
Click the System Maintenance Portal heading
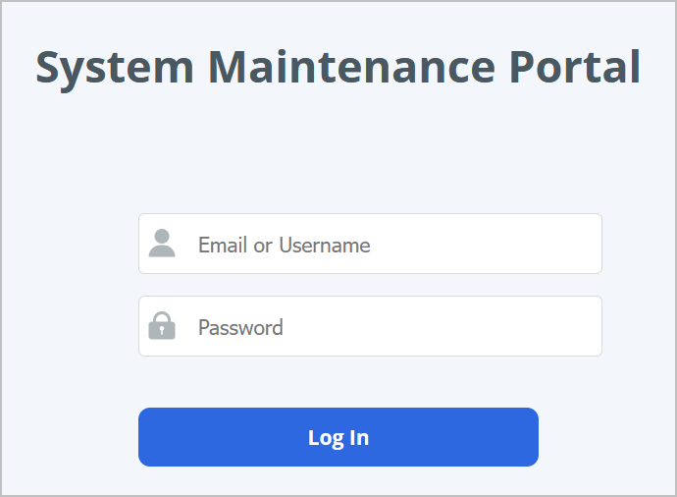tap(338, 67)
